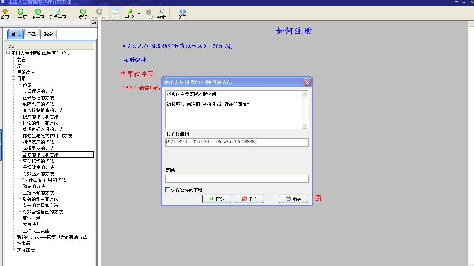Select 前言 in the tree
The height and width of the screenshot is (266, 474).
[x=21, y=60]
